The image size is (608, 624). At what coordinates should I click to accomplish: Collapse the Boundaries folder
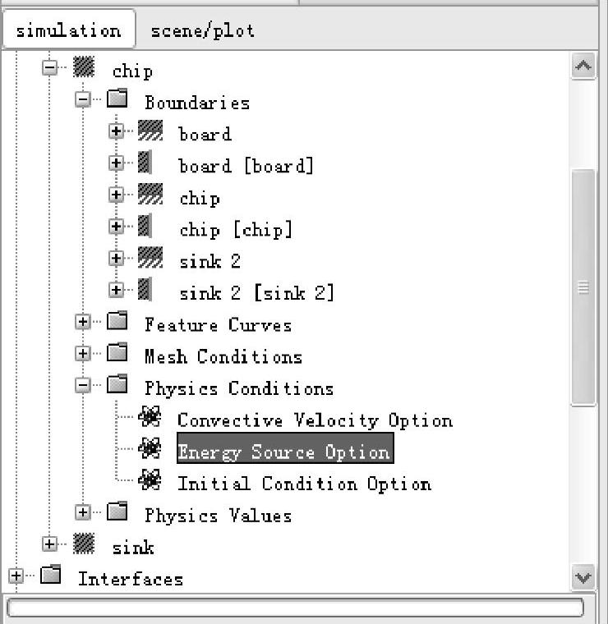[x=83, y=99]
